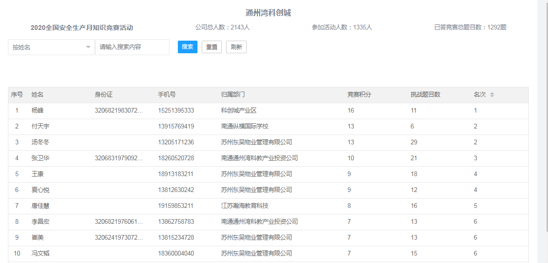Select the name cell 崔美
This screenshot has width=548, height=263.
pyautogui.click(x=37, y=237)
